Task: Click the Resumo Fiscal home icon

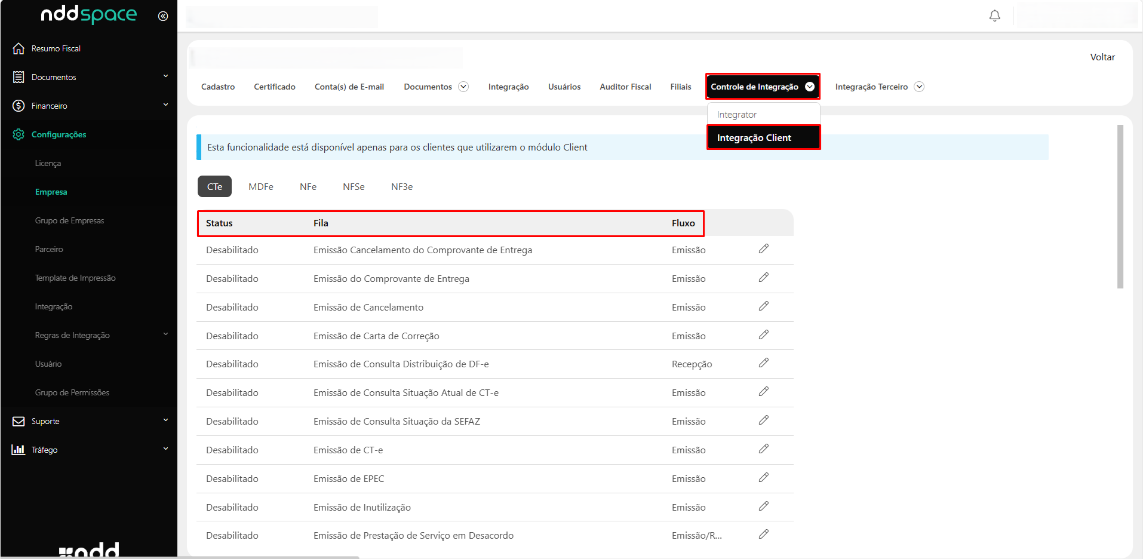Action: point(19,48)
